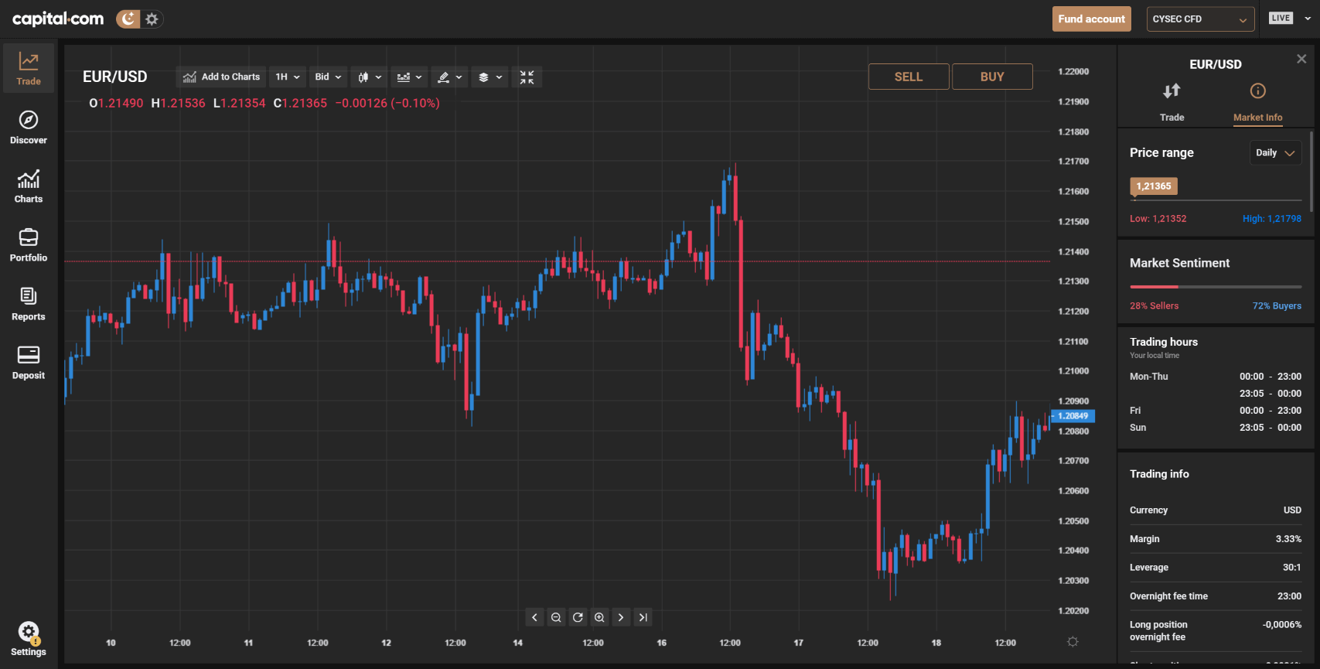Click the BUY button

pyautogui.click(x=992, y=77)
